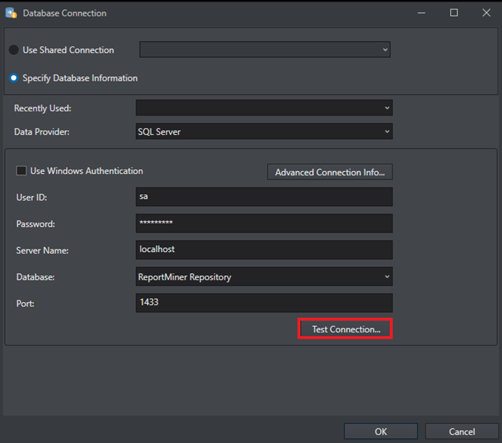Minimize the Database Connection window

click(421, 13)
